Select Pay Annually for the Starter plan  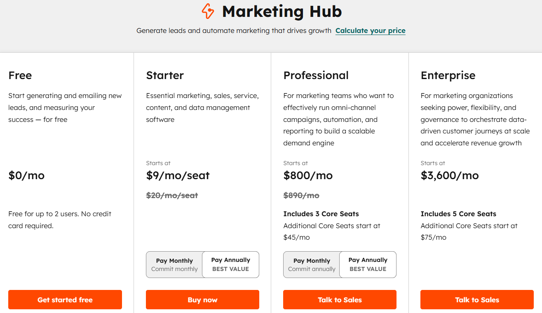coord(230,264)
